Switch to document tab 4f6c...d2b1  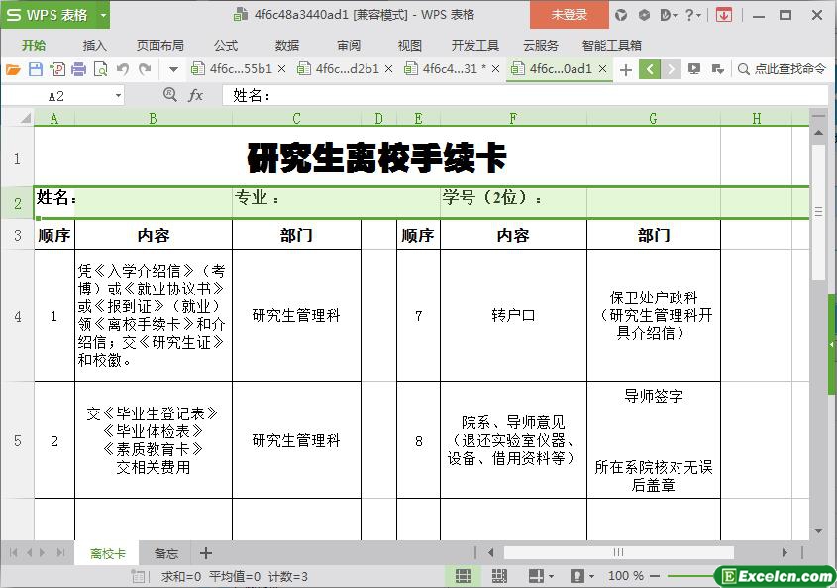pos(347,69)
